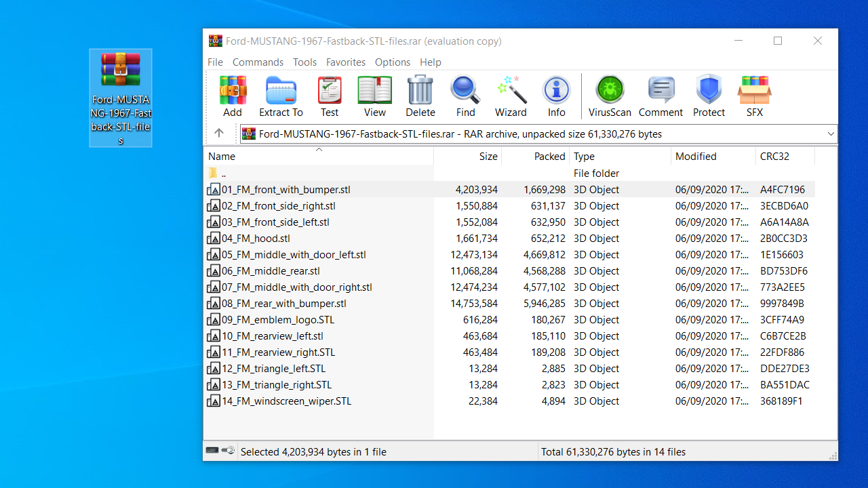Click the size value 14,753,584
This screenshot has height=488, width=868.
click(x=474, y=304)
